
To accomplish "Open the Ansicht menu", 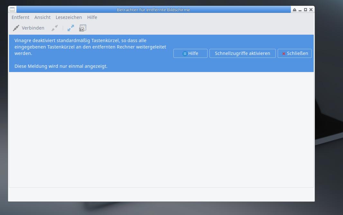I will (x=42, y=17).
